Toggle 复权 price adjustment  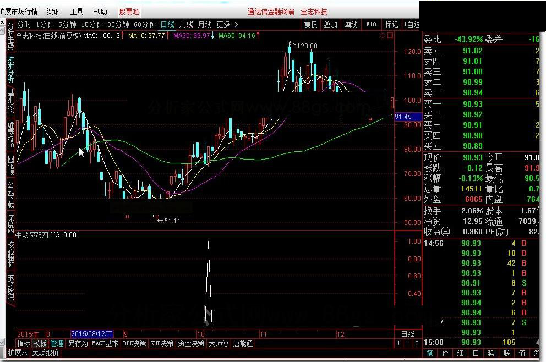point(310,24)
